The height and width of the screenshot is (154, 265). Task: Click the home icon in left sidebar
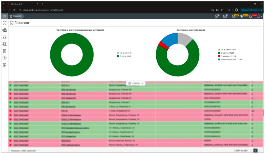point(5,23)
